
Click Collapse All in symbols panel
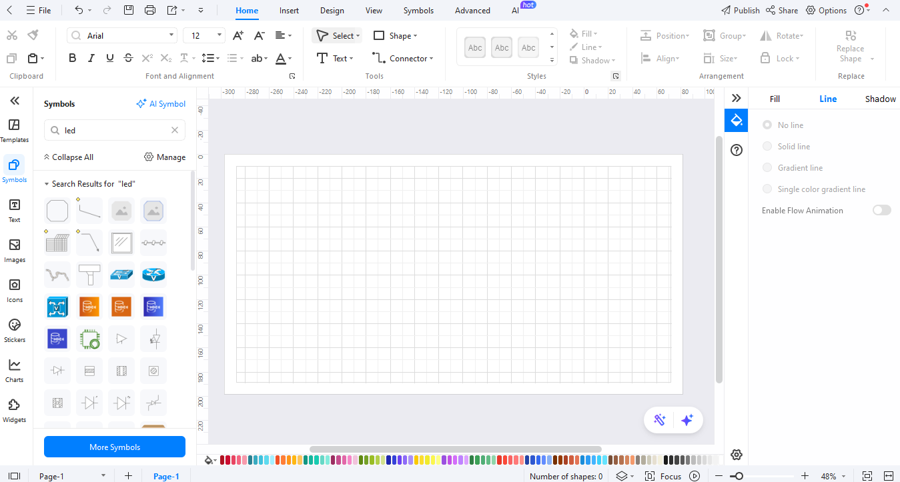68,157
